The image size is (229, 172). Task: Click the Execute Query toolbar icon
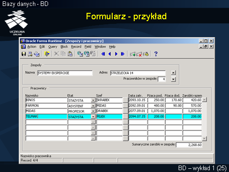coord(87,54)
